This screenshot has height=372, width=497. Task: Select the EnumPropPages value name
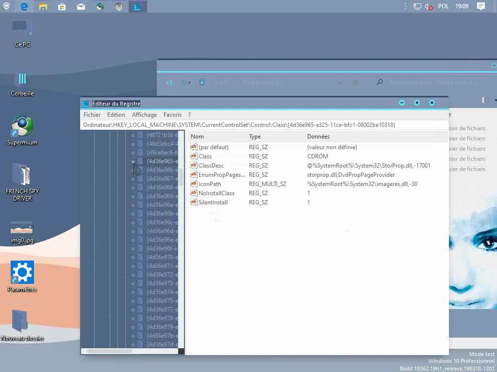point(221,174)
